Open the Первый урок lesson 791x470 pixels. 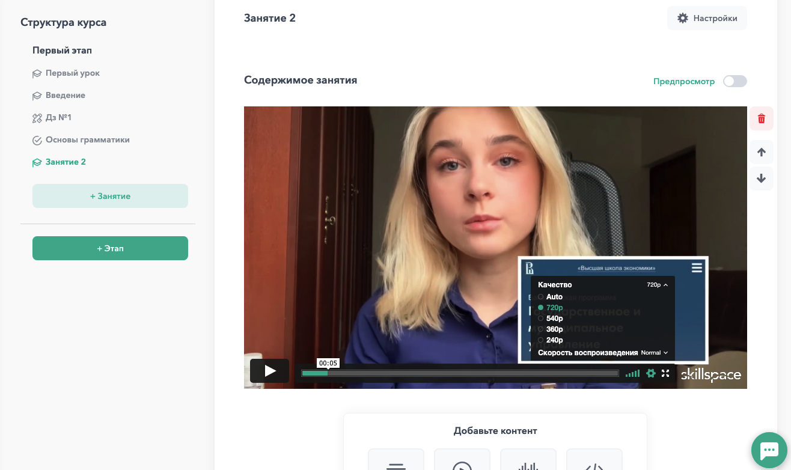pos(66,73)
